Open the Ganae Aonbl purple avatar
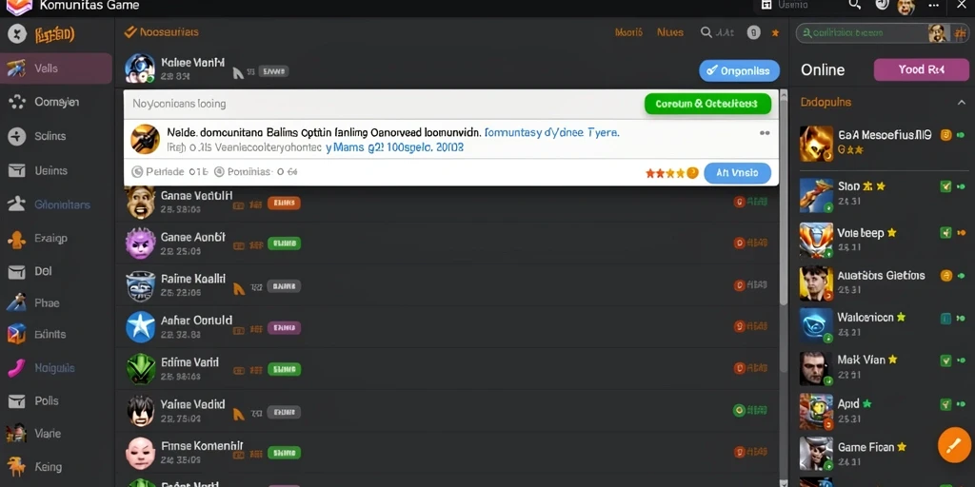 tap(141, 243)
